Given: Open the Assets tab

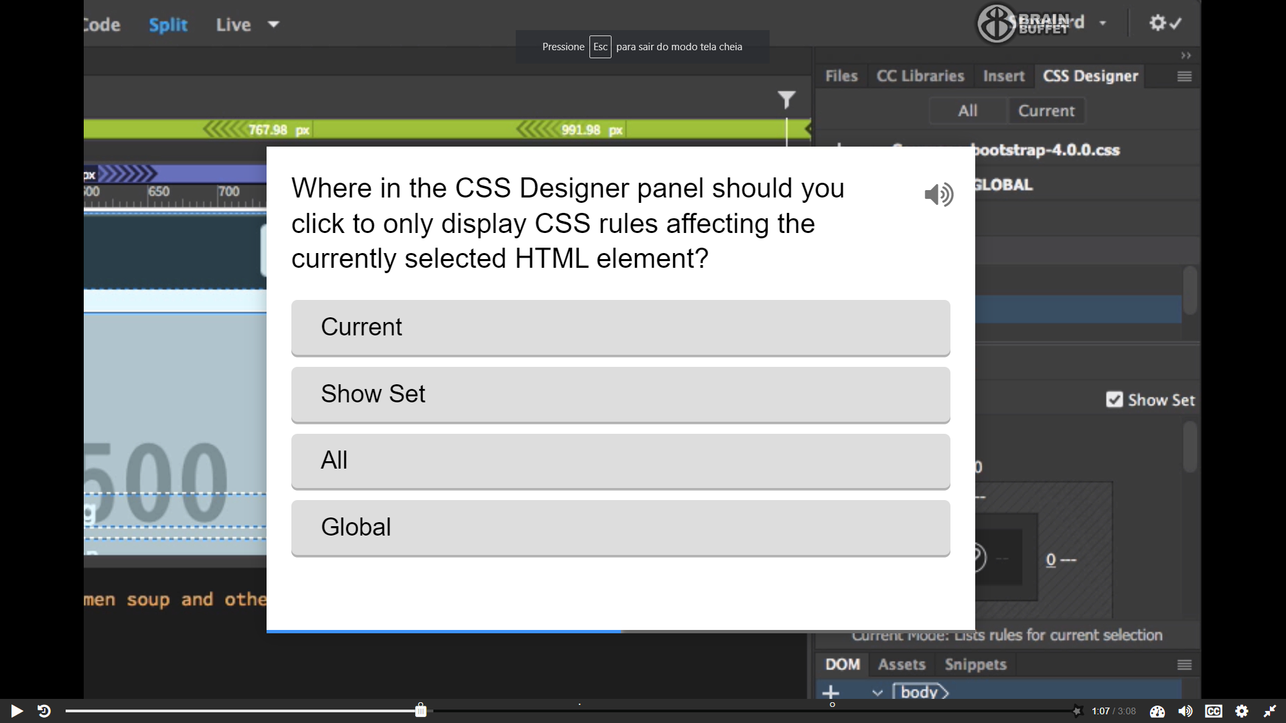Looking at the screenshot, I should pos(902,664).
